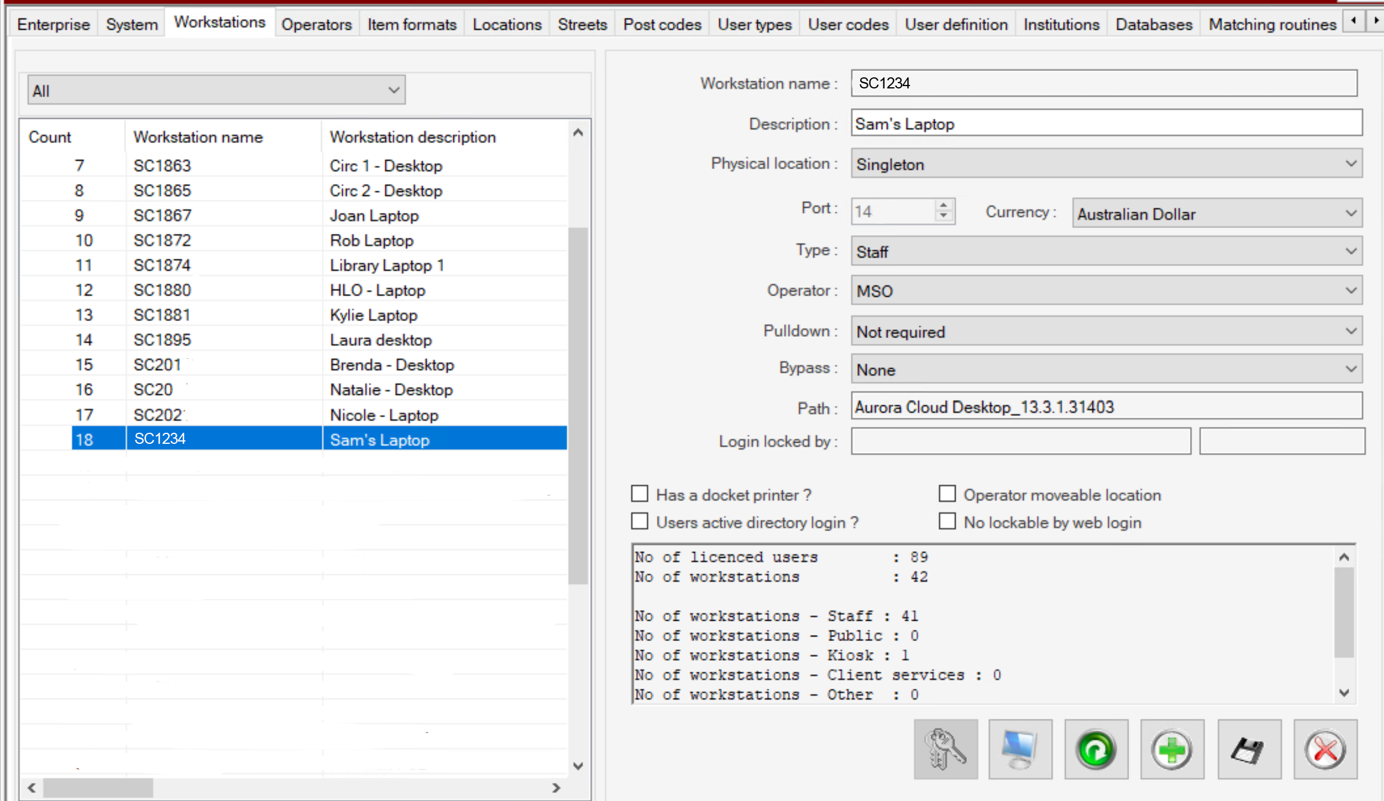Open the User types tab

point(754,24)
